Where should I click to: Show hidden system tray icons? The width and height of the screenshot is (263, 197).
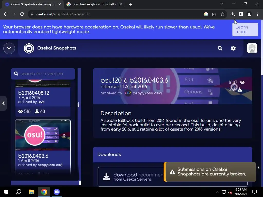pyautogui.click(x=217, y=192)
